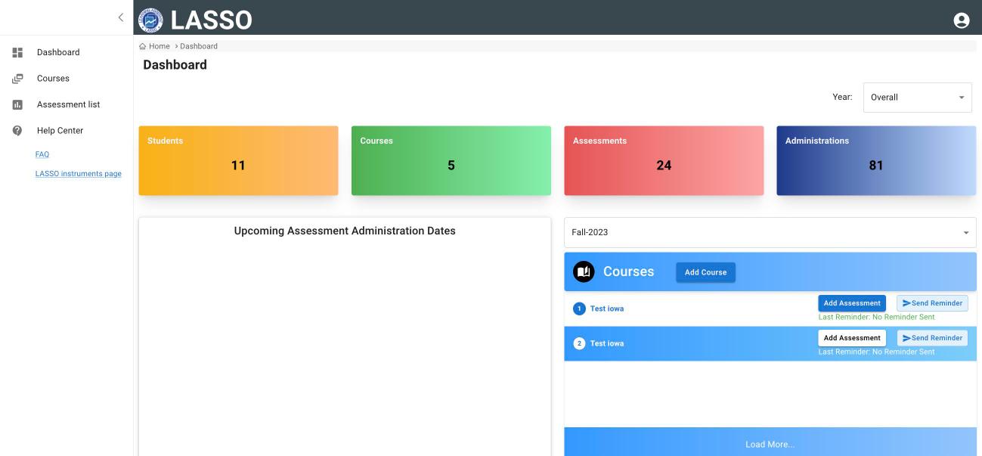Click Load More at bottom of courses
The height and width of the screenshot is (456, 982).
point(770,444)
